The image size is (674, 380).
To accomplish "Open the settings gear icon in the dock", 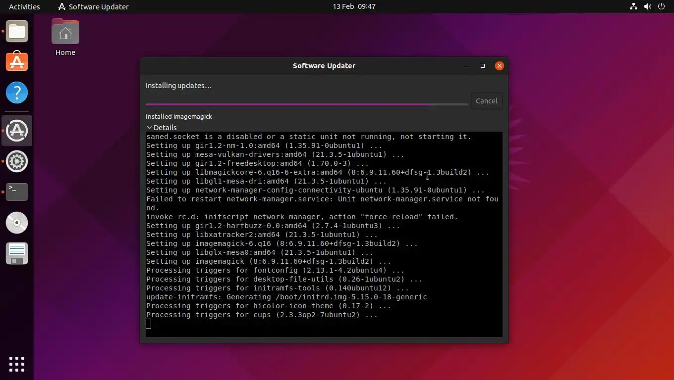I will 17,161.
